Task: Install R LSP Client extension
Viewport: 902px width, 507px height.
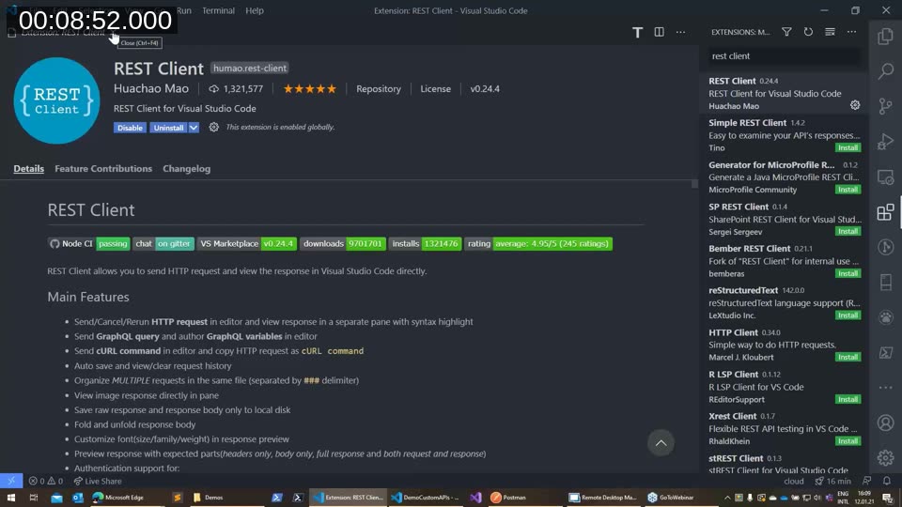Action: [x=848, y=399]
